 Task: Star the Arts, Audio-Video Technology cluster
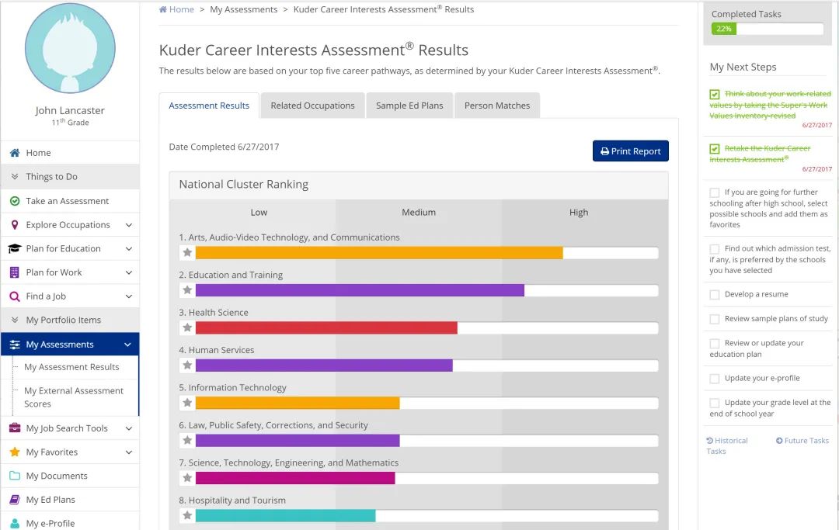point(187,252)
